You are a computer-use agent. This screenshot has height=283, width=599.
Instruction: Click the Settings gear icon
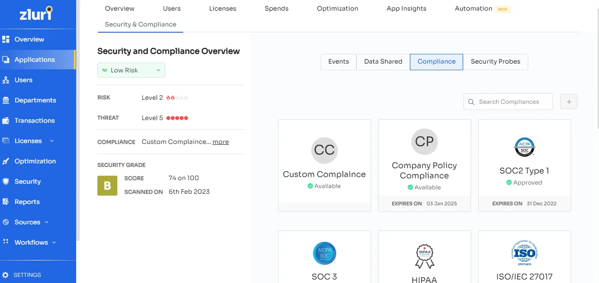(5, 275)
